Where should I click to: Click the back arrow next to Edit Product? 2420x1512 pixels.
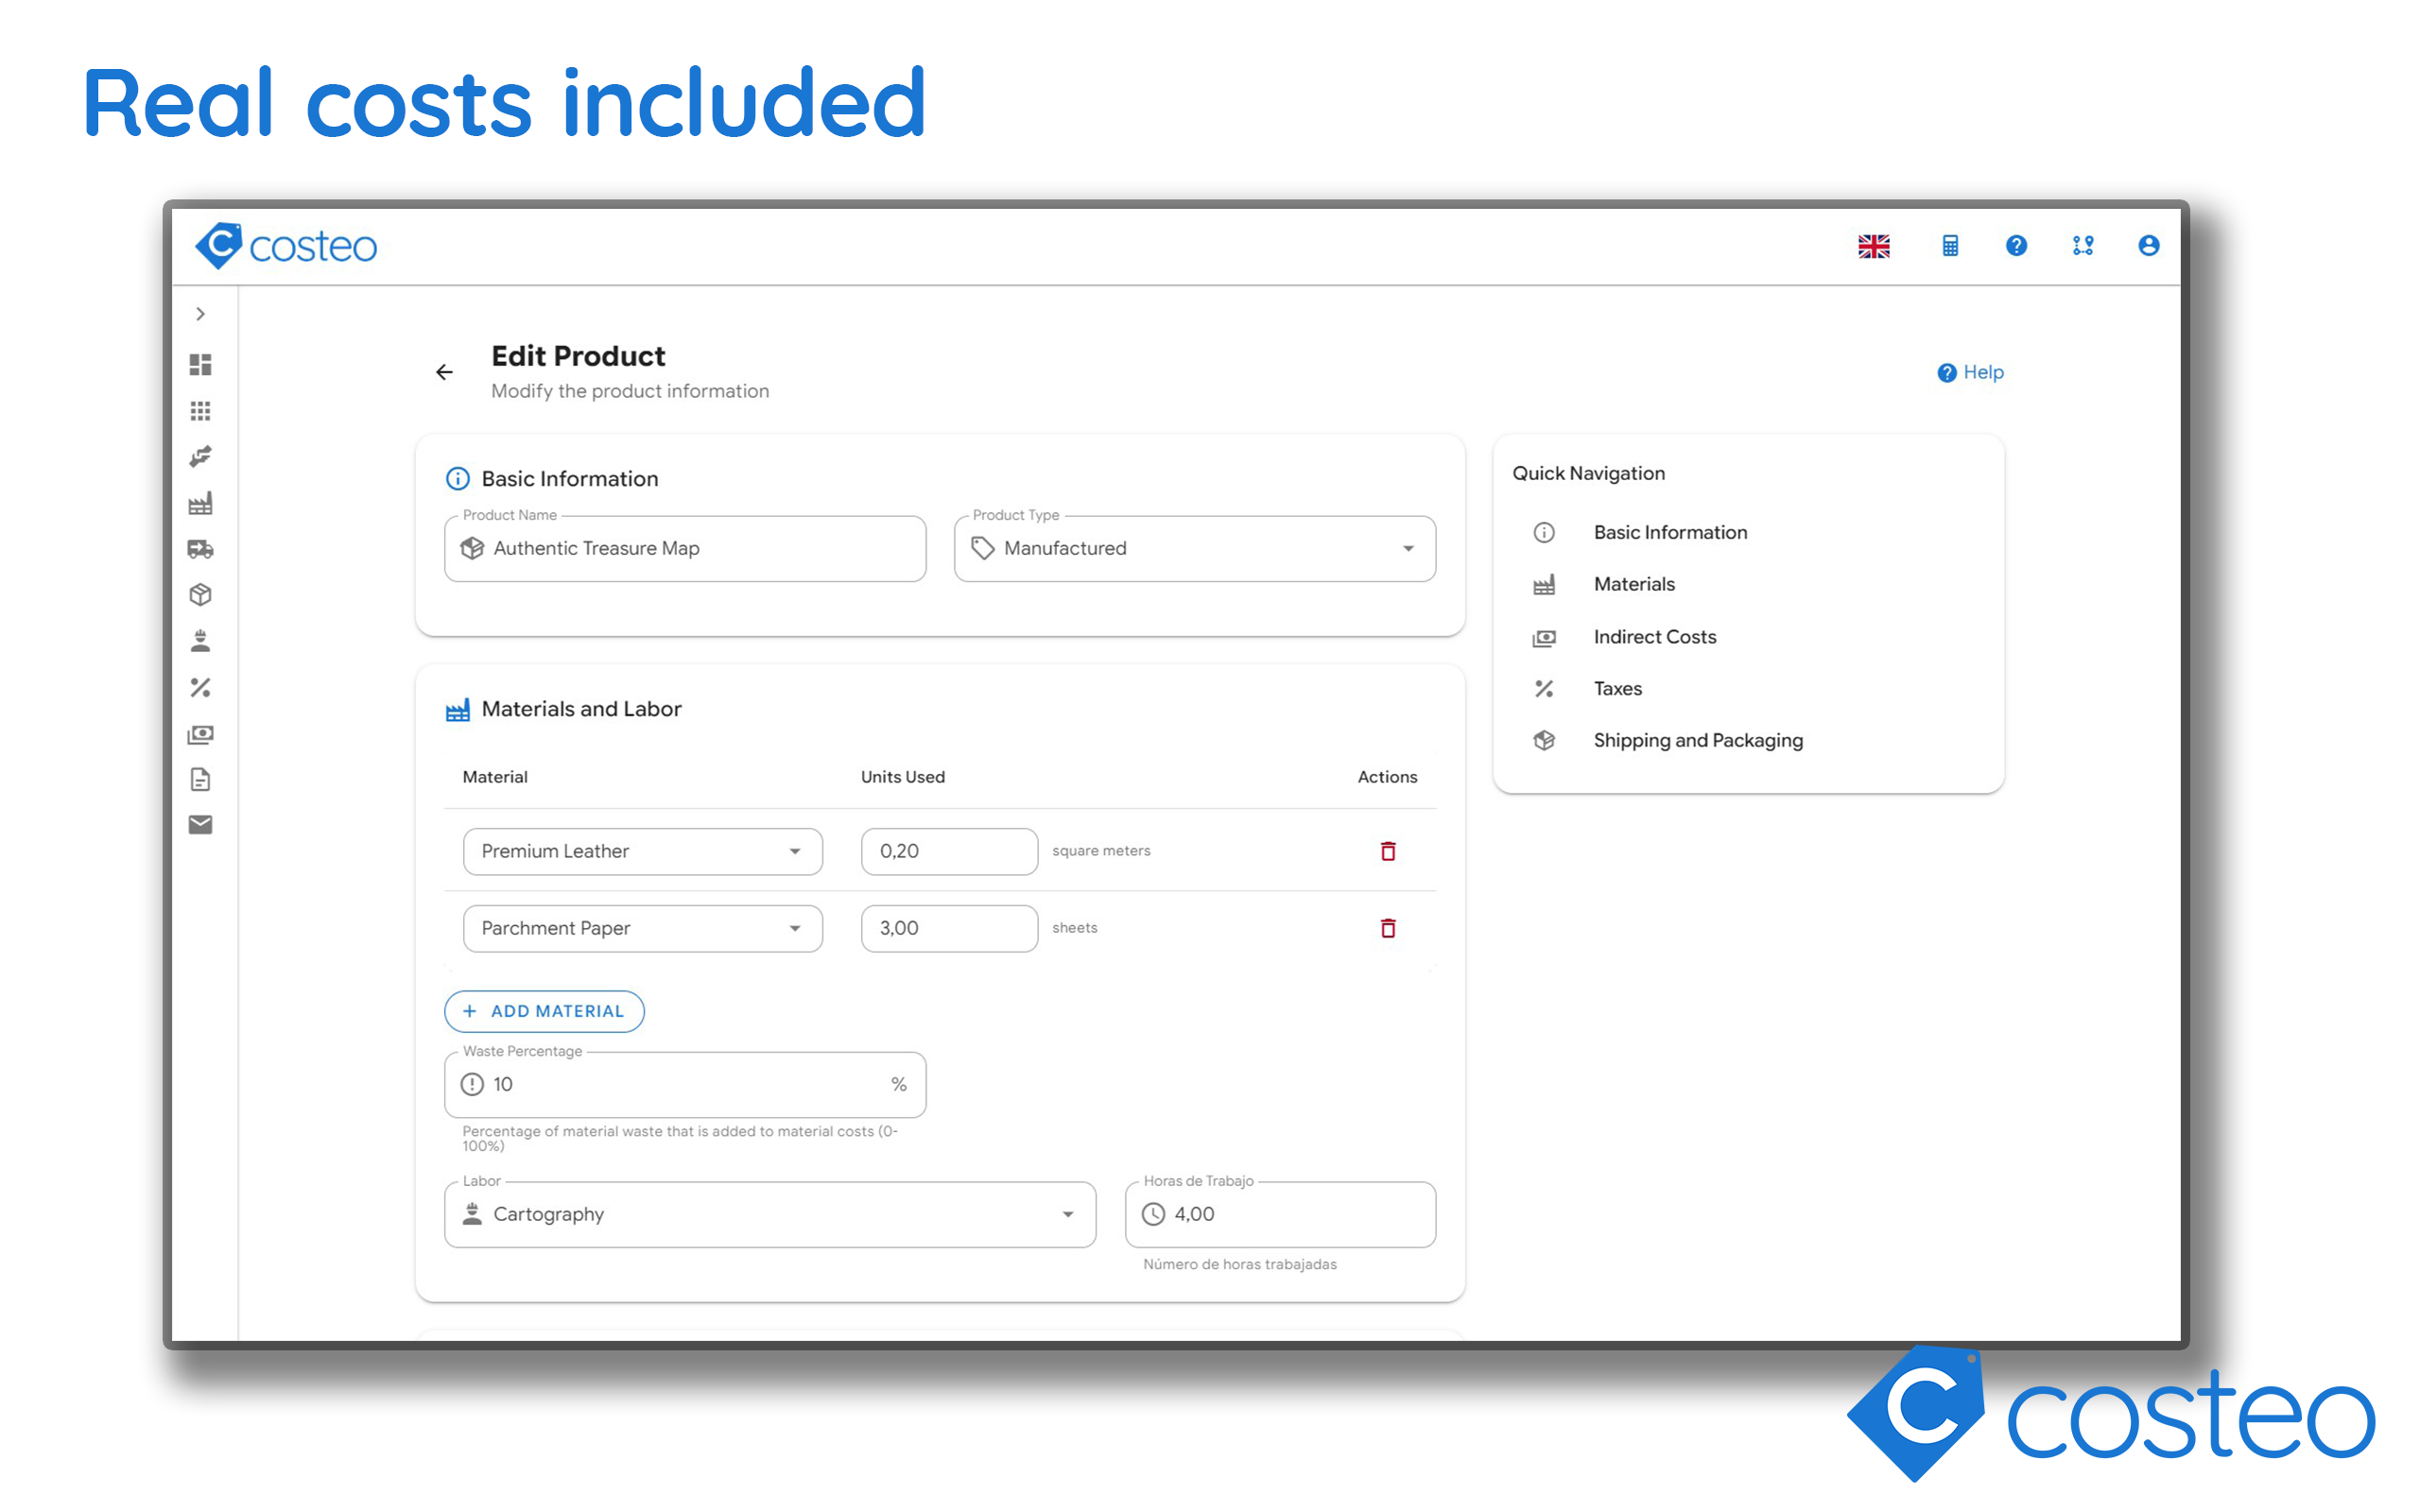point(445,371)
